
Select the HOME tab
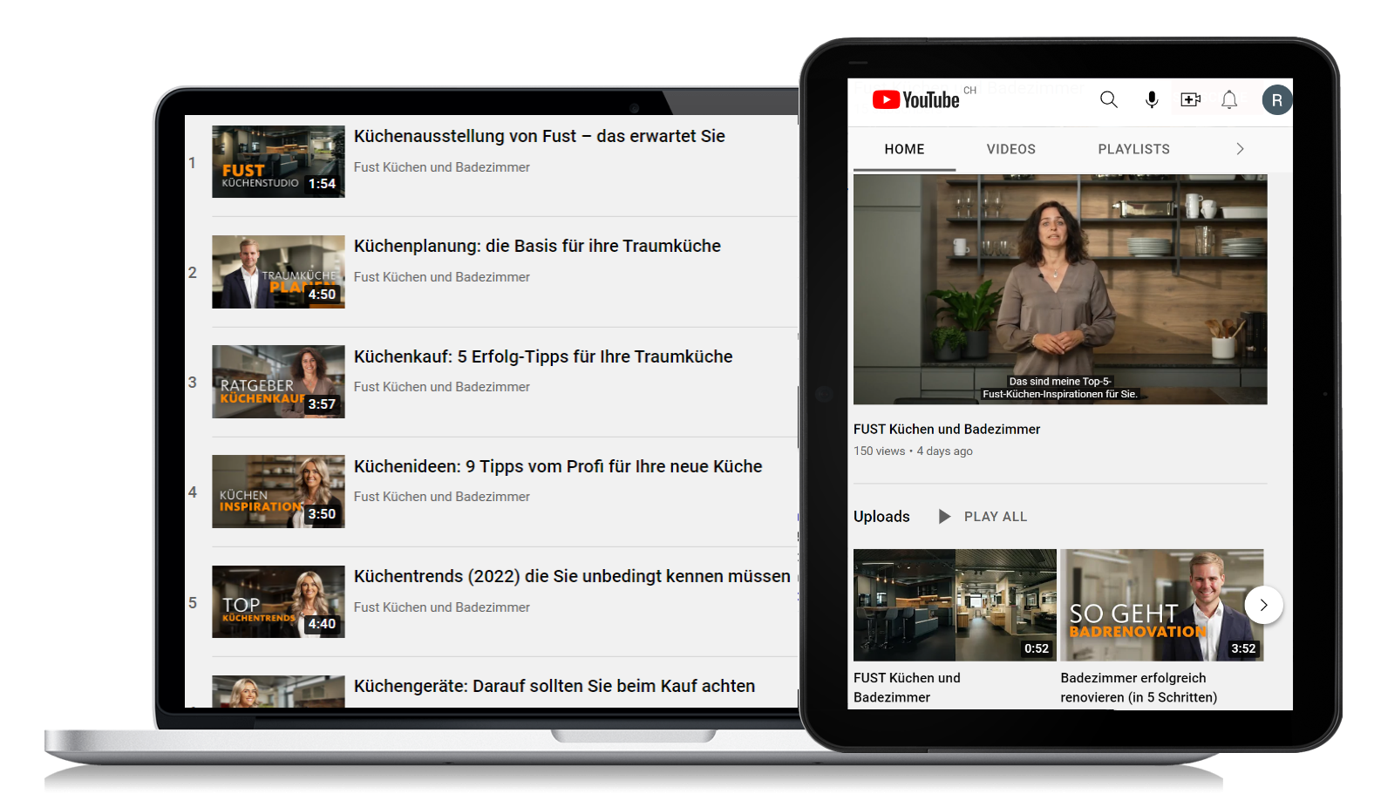[904, 149]
